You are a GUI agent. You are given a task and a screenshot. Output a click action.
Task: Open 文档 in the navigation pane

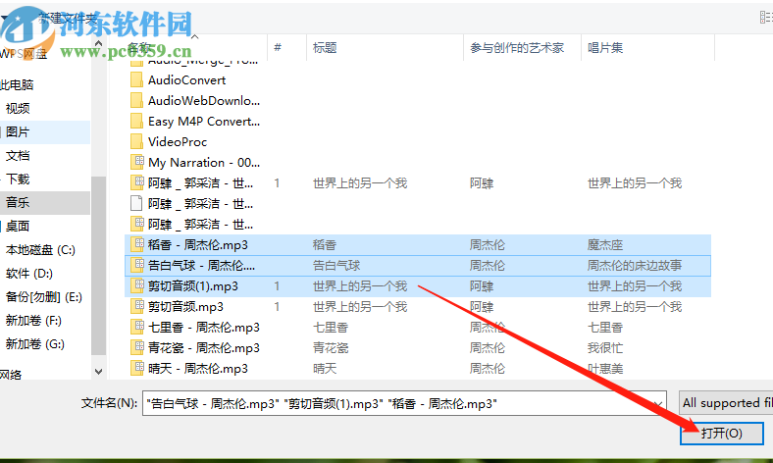coord(18,155)
